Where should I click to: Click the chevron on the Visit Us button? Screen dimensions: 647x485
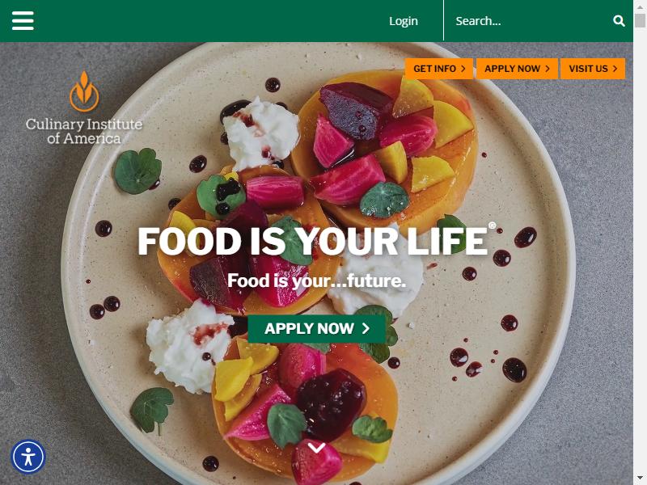click(615, 69)
